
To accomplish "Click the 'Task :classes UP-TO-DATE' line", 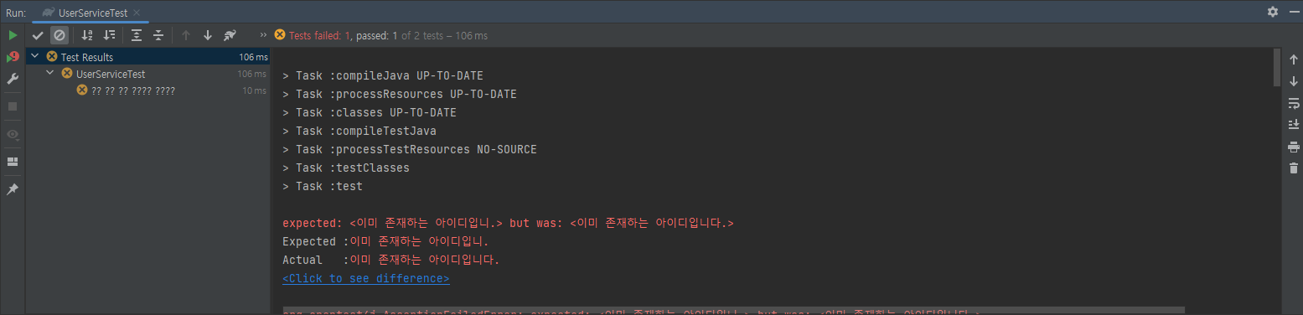I will point(370,112).
